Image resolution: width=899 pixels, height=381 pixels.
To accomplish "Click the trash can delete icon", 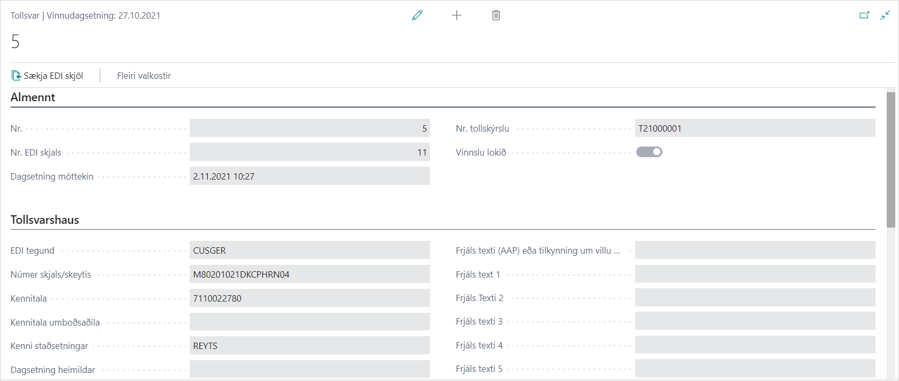I will (496, 15).
